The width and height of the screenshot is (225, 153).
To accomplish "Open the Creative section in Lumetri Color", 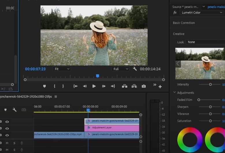I will click(x=178, y=34).
